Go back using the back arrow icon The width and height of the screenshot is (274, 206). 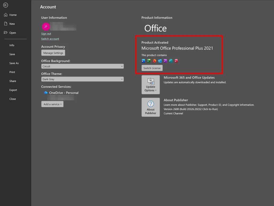[6, 5]
